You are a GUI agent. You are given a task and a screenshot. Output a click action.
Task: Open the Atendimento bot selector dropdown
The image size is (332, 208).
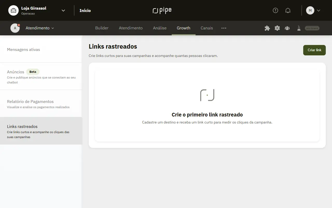tap(40, 28)
